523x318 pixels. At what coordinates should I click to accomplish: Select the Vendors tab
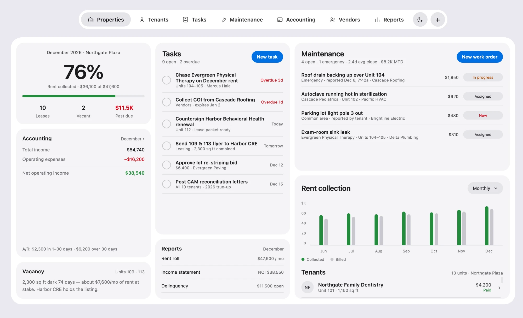tap(345, 20)
